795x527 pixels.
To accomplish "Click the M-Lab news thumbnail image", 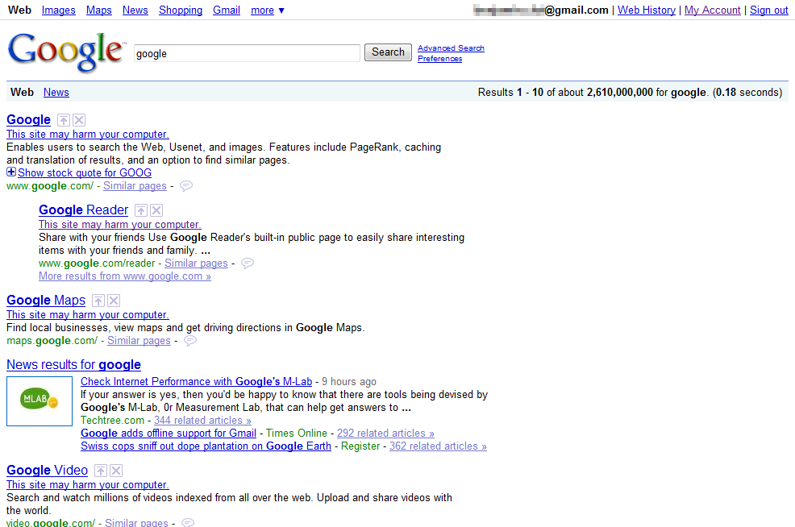I will pos(40,401).
